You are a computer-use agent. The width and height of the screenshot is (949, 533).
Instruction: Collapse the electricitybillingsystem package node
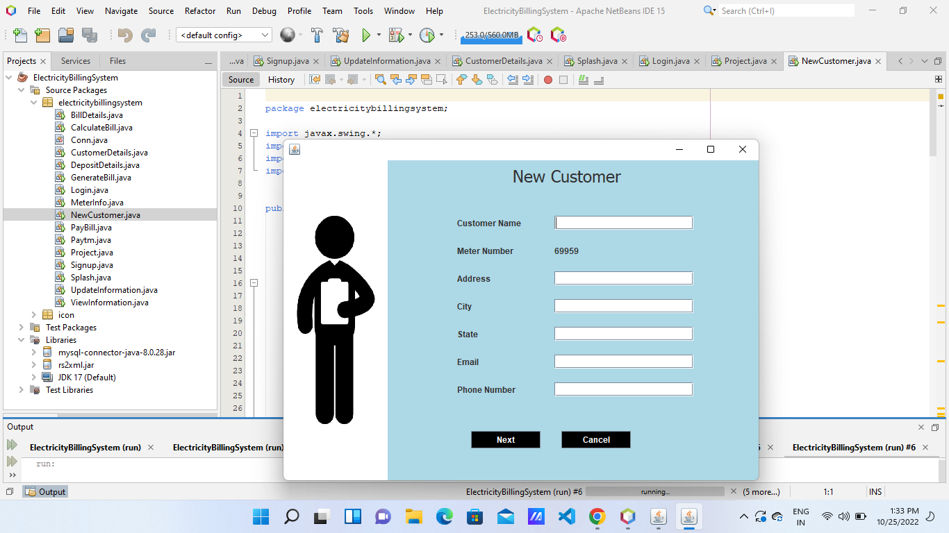[x=34, y=102]
